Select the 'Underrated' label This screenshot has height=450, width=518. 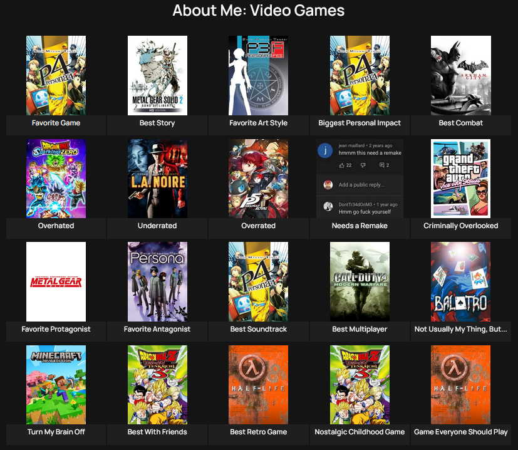click(157, 226)
